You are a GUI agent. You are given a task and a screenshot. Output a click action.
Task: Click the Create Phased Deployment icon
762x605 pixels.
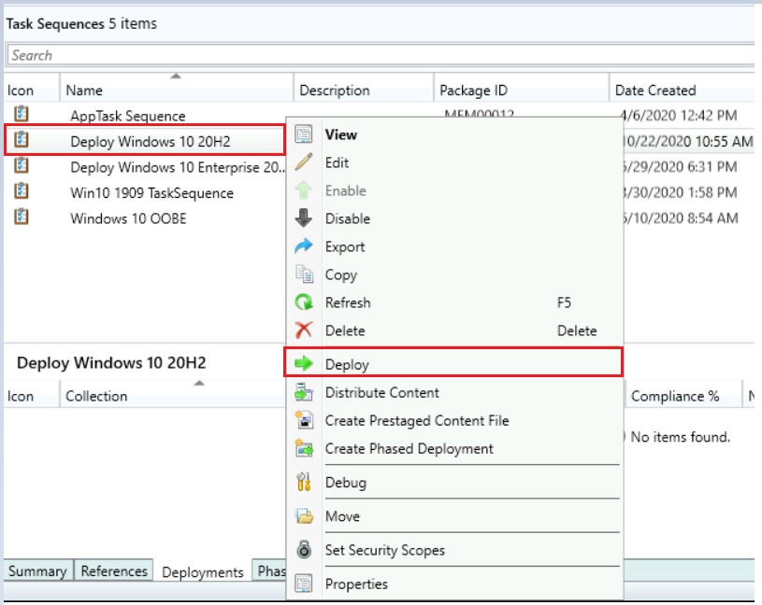tap(304, 448)
